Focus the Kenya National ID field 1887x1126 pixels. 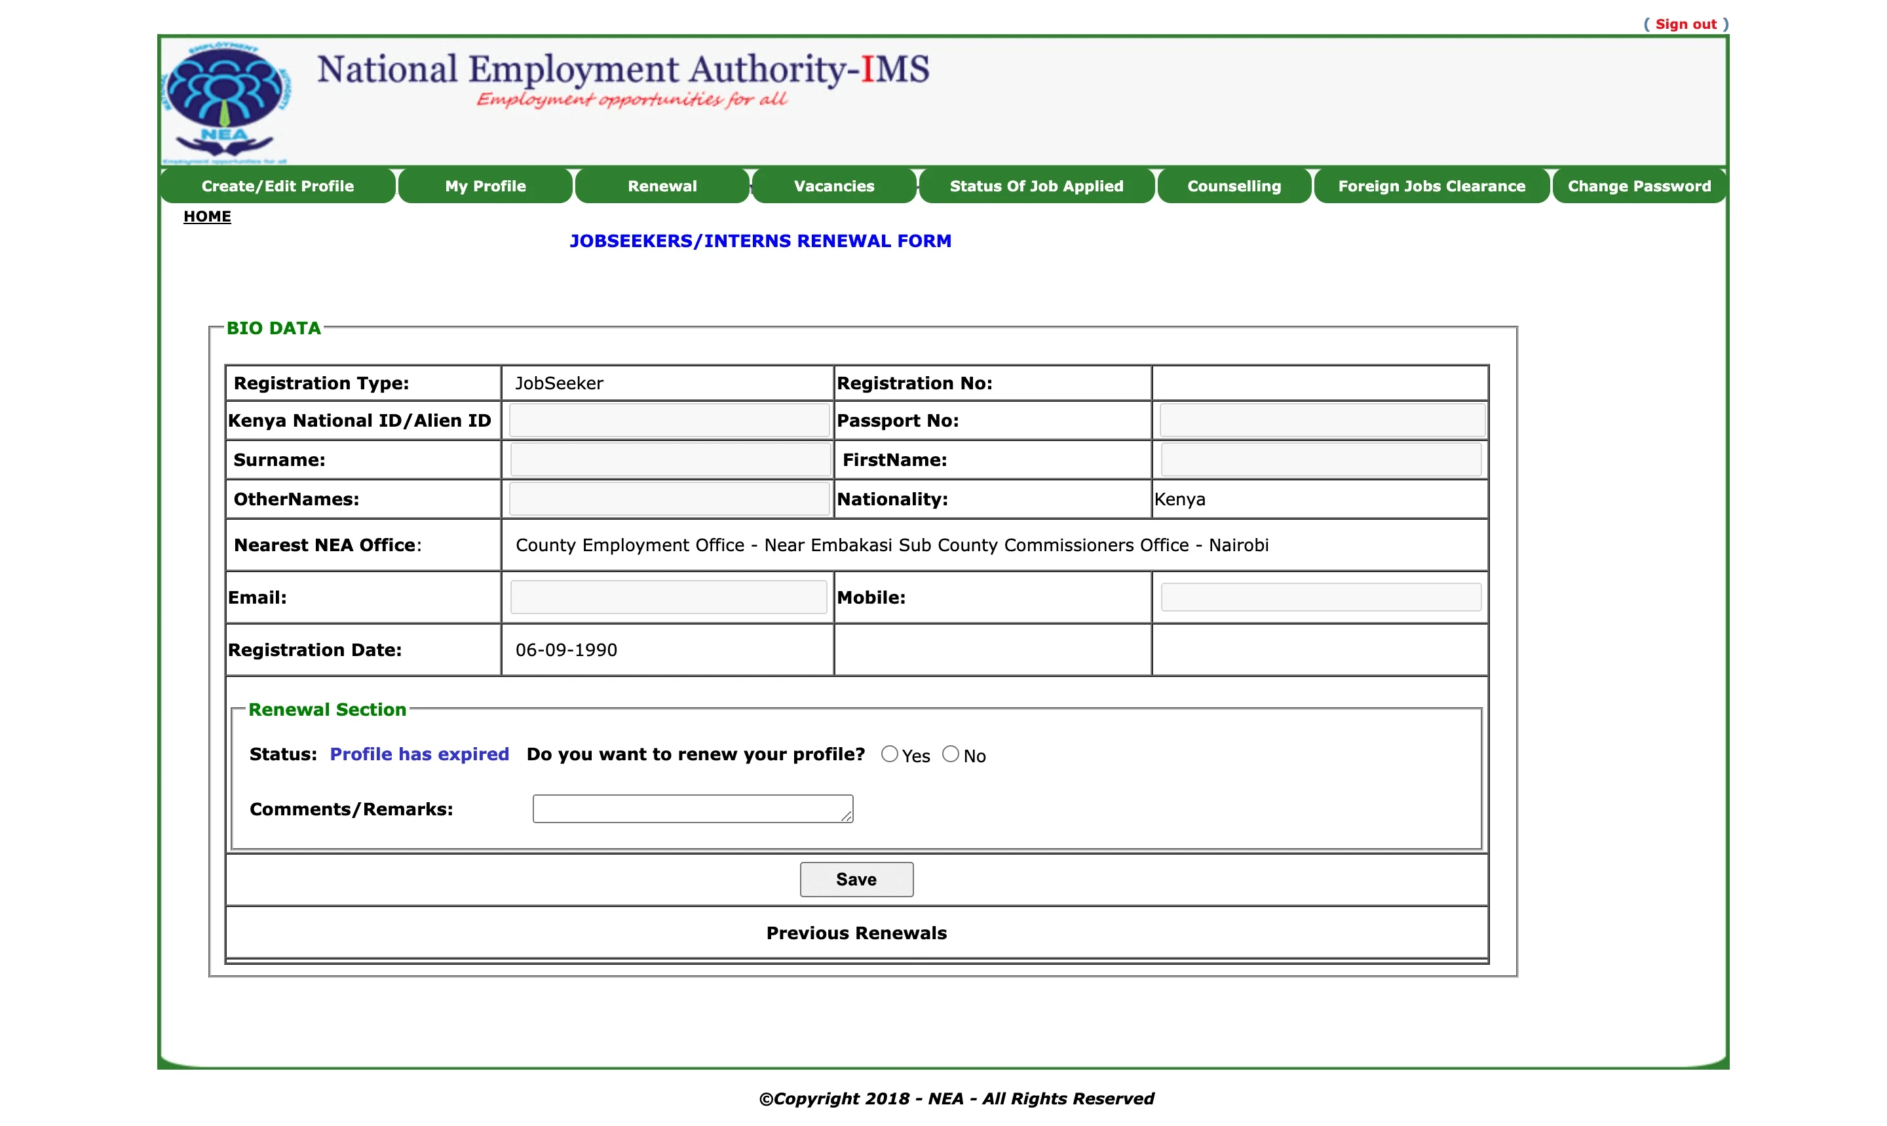[669, 420]
